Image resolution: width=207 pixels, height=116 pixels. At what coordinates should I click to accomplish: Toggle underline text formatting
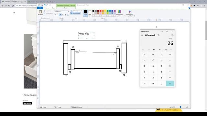click(65, 15)
